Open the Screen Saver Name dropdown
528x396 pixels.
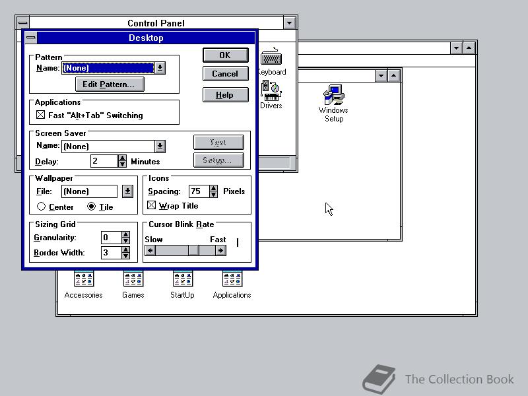coord(159,146)
